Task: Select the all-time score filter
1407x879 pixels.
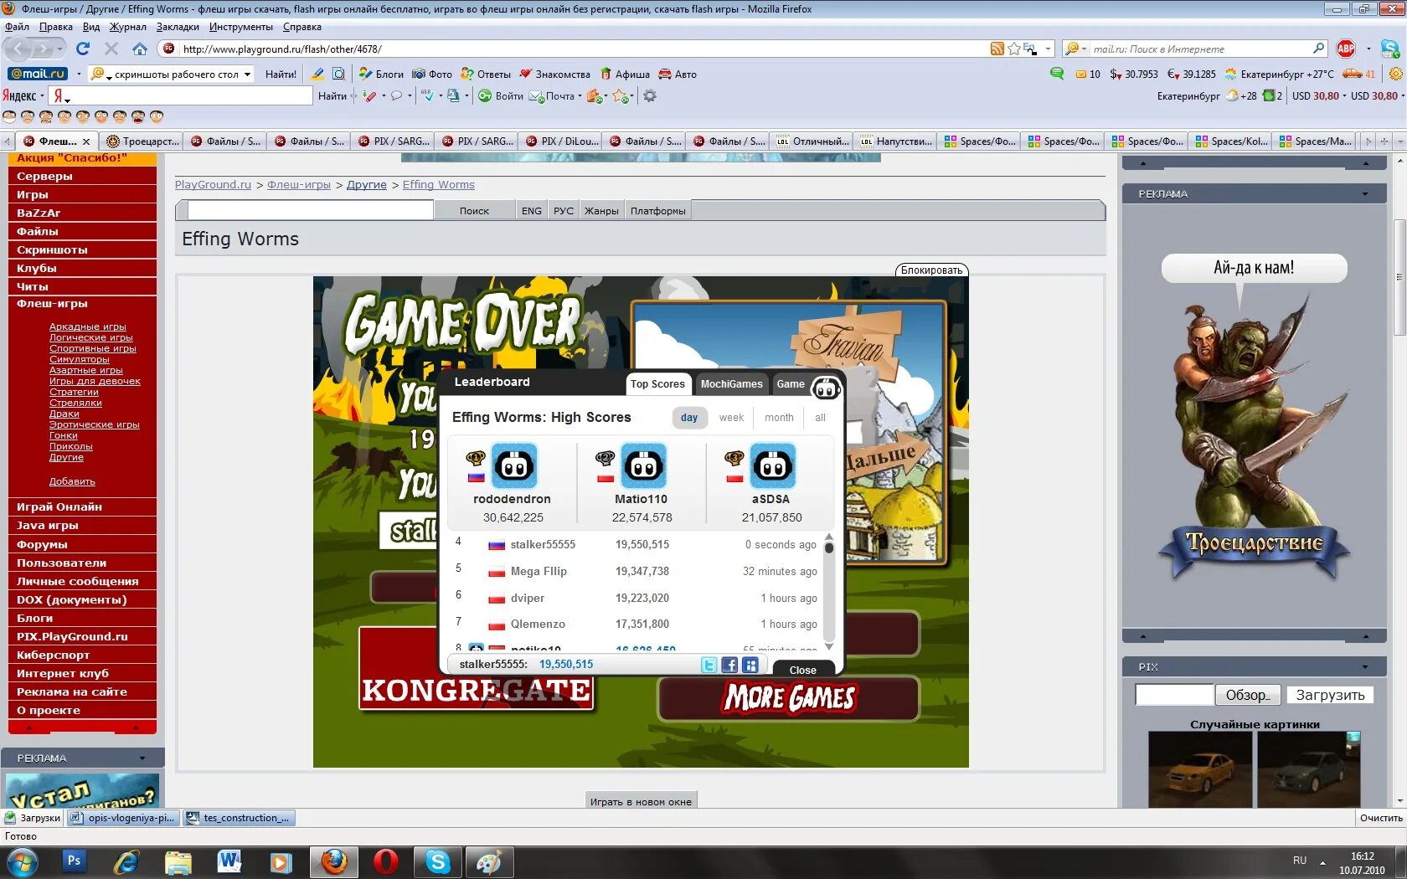Action: 820,418
